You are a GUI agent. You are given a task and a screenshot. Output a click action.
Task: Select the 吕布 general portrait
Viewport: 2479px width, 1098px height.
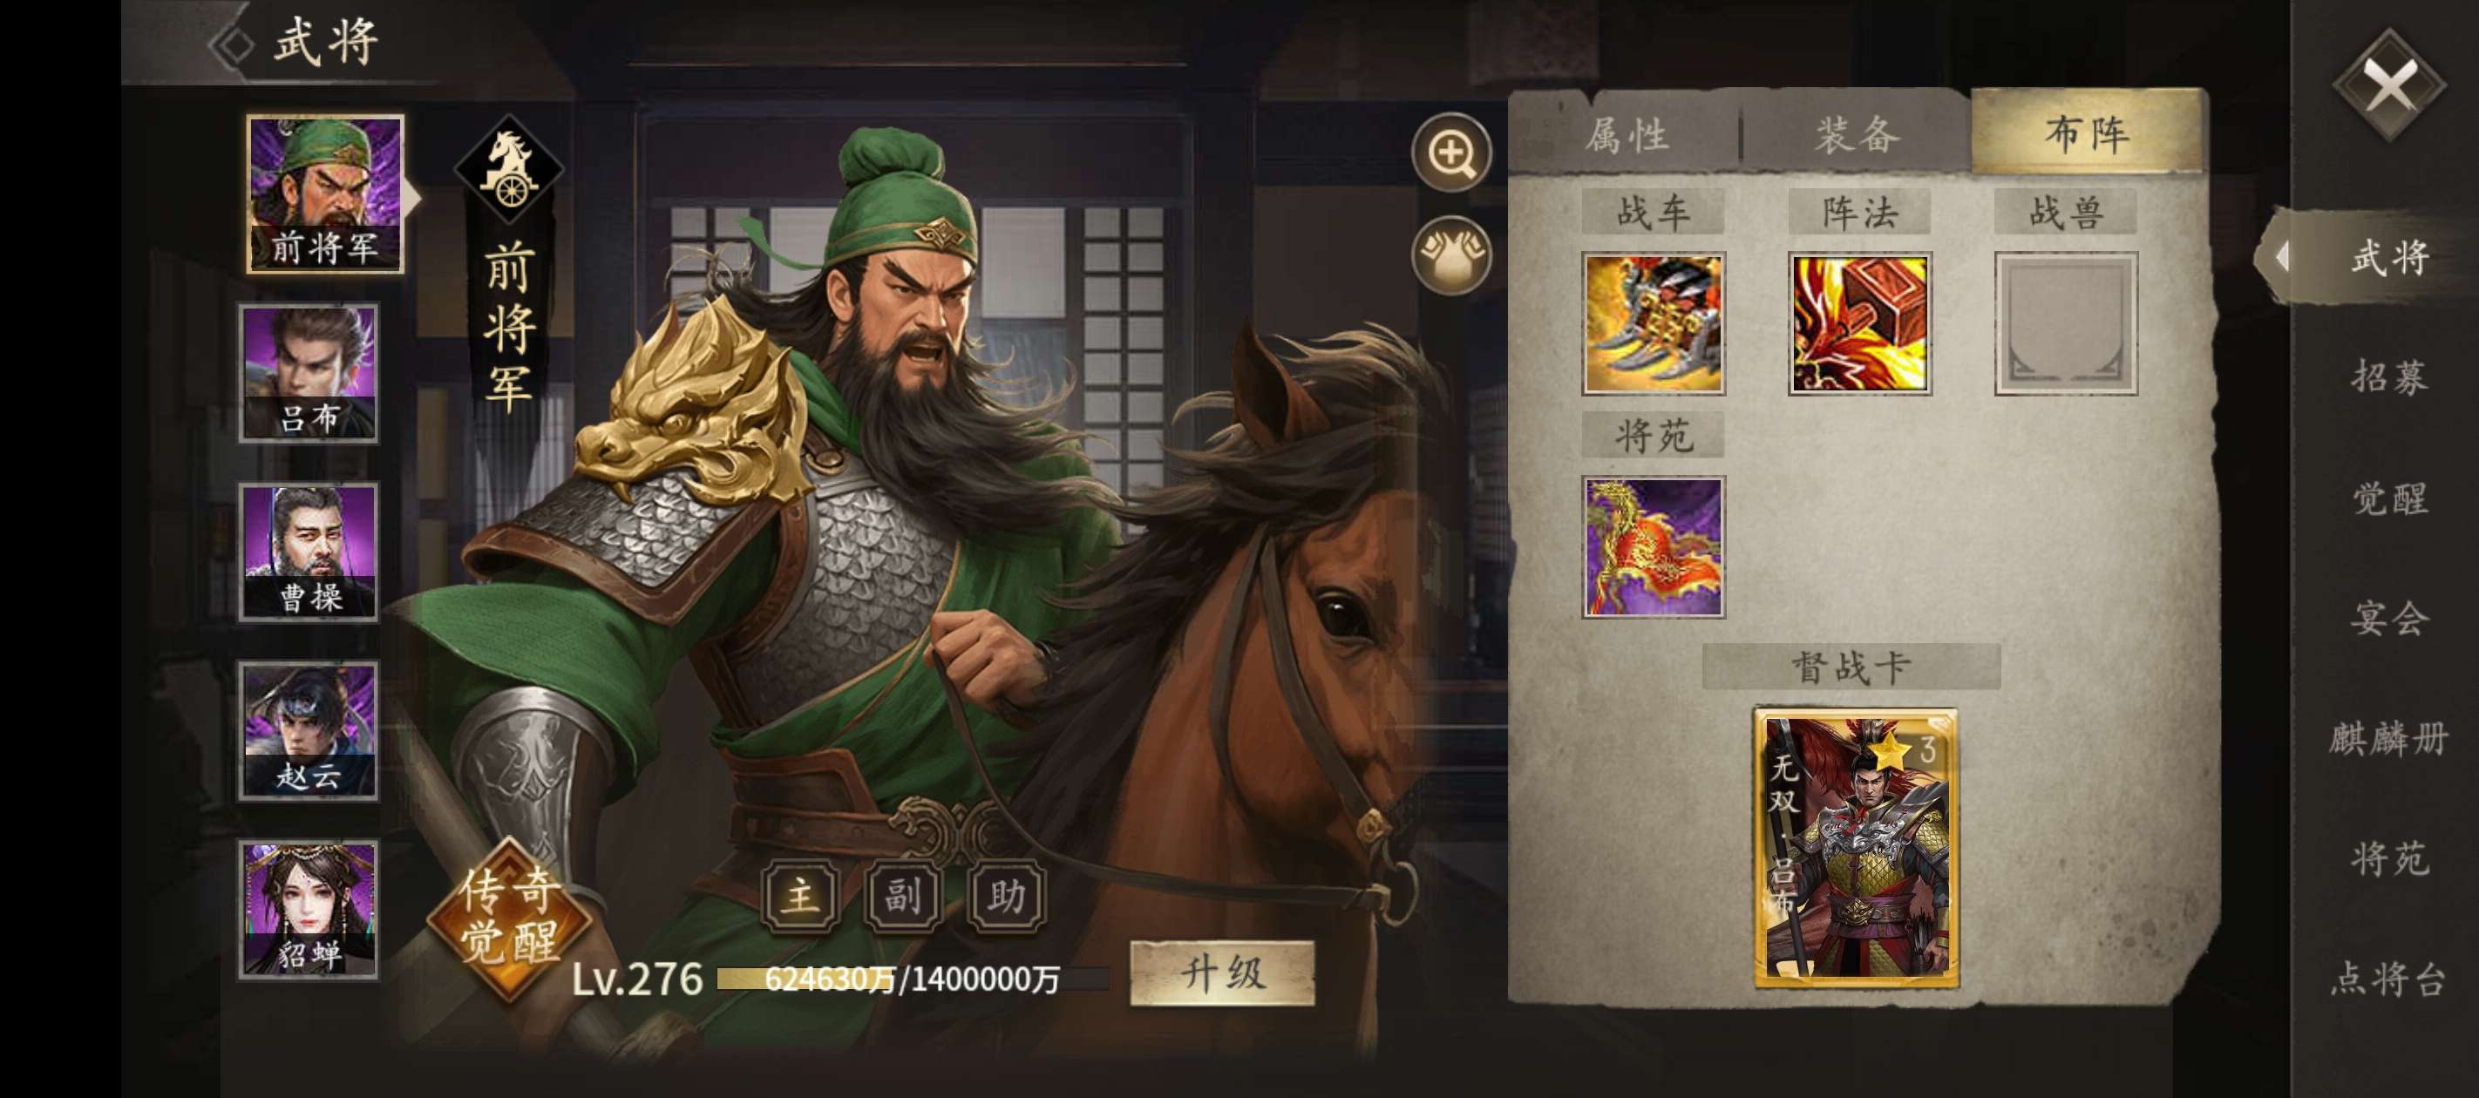309,373
